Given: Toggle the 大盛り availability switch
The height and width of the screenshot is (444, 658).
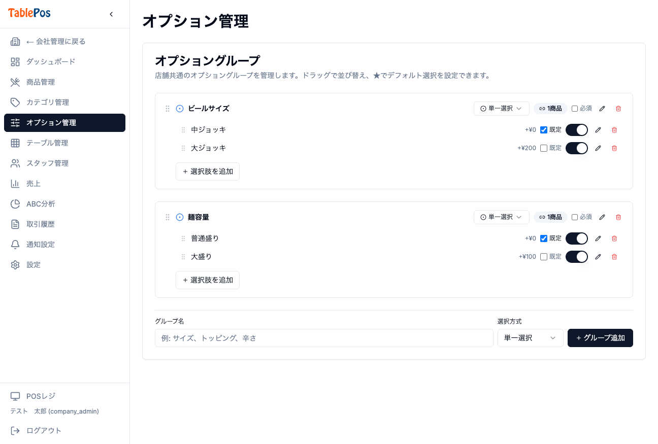Looking at the screenshot, I should 577,257.
